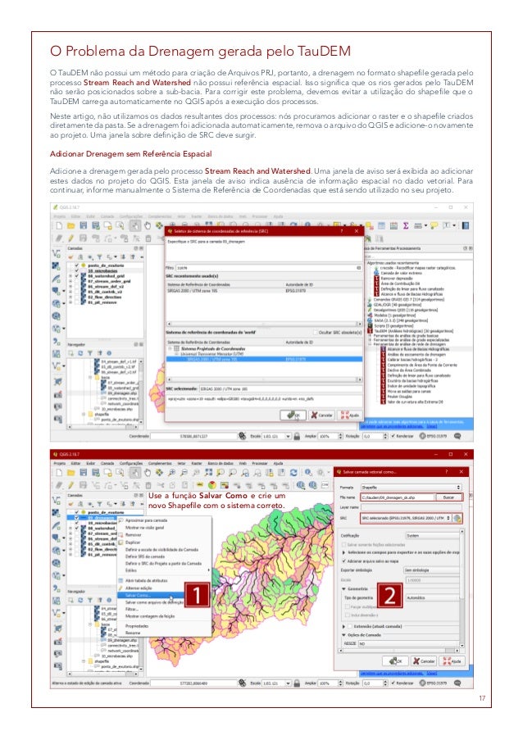This screenshot has width=523, height=740.
Task: Expand Selecione os campos para exportar section
Action: pyautogui.click(x=344, y=552)
